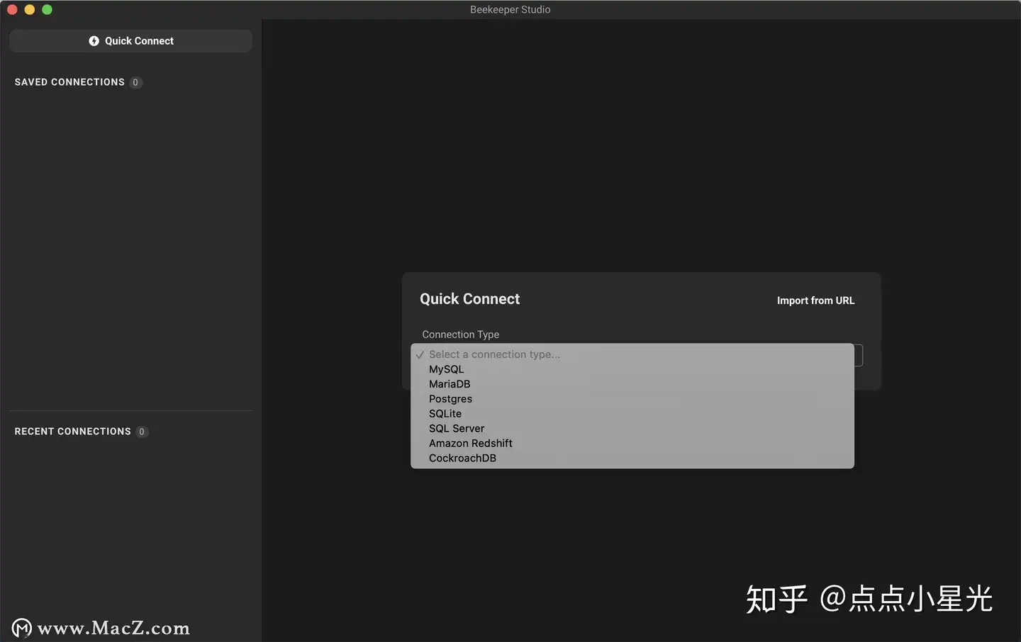Close the Beekeeper Studio window
Image resolution: width=1021 pixels, height=642 pixels.
(x=12, y=9)
